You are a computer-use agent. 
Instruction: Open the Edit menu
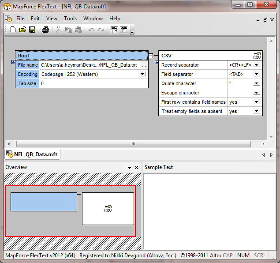(x=35, y=19)
